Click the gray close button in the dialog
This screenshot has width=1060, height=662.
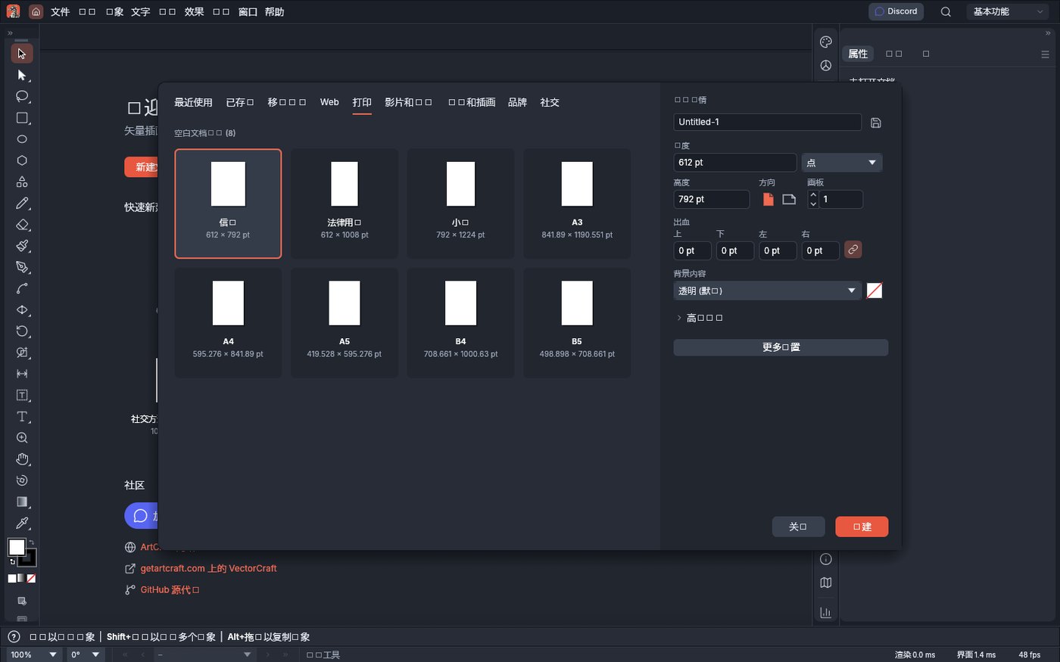tap(798, 527)
